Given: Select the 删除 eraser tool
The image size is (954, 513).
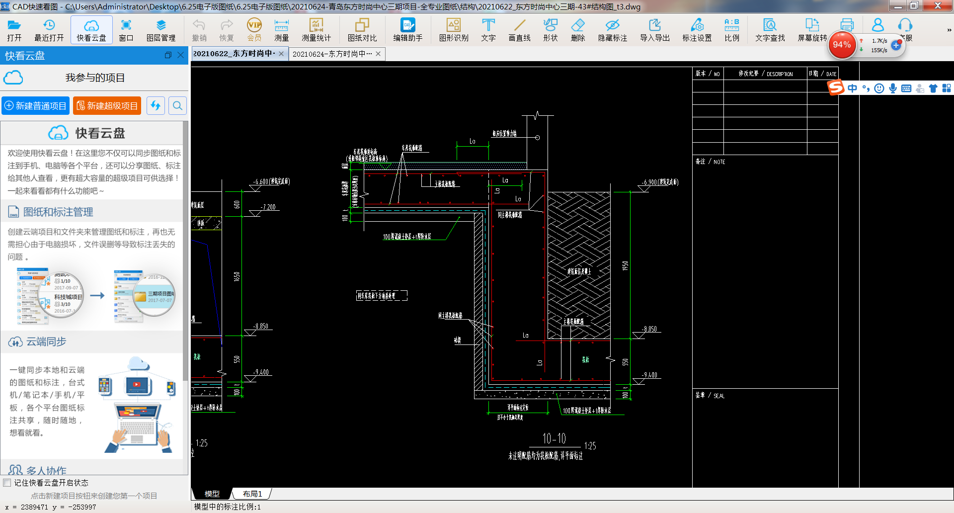Looking at the screenshot, I should click(x=578, y=30).
